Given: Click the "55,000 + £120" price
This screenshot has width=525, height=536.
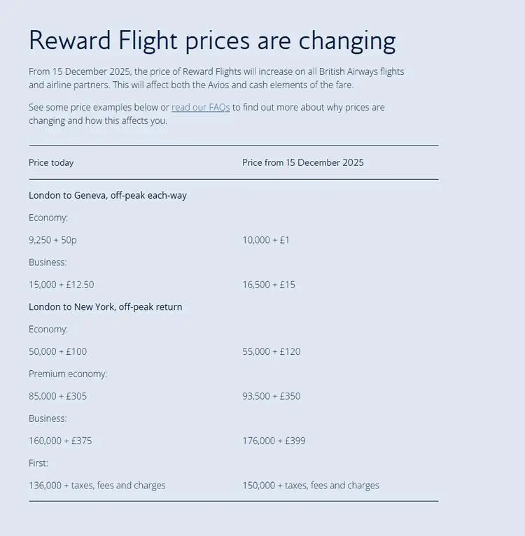Looking at the screenshot, I should click(272, 351).
